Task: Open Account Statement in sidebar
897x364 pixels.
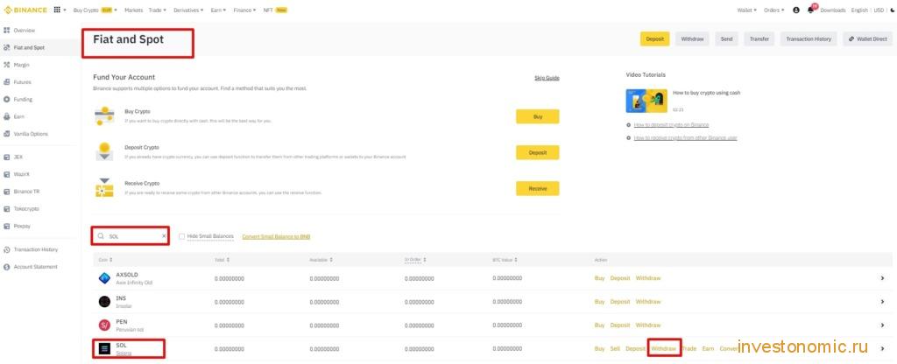Action: point(35,267)
